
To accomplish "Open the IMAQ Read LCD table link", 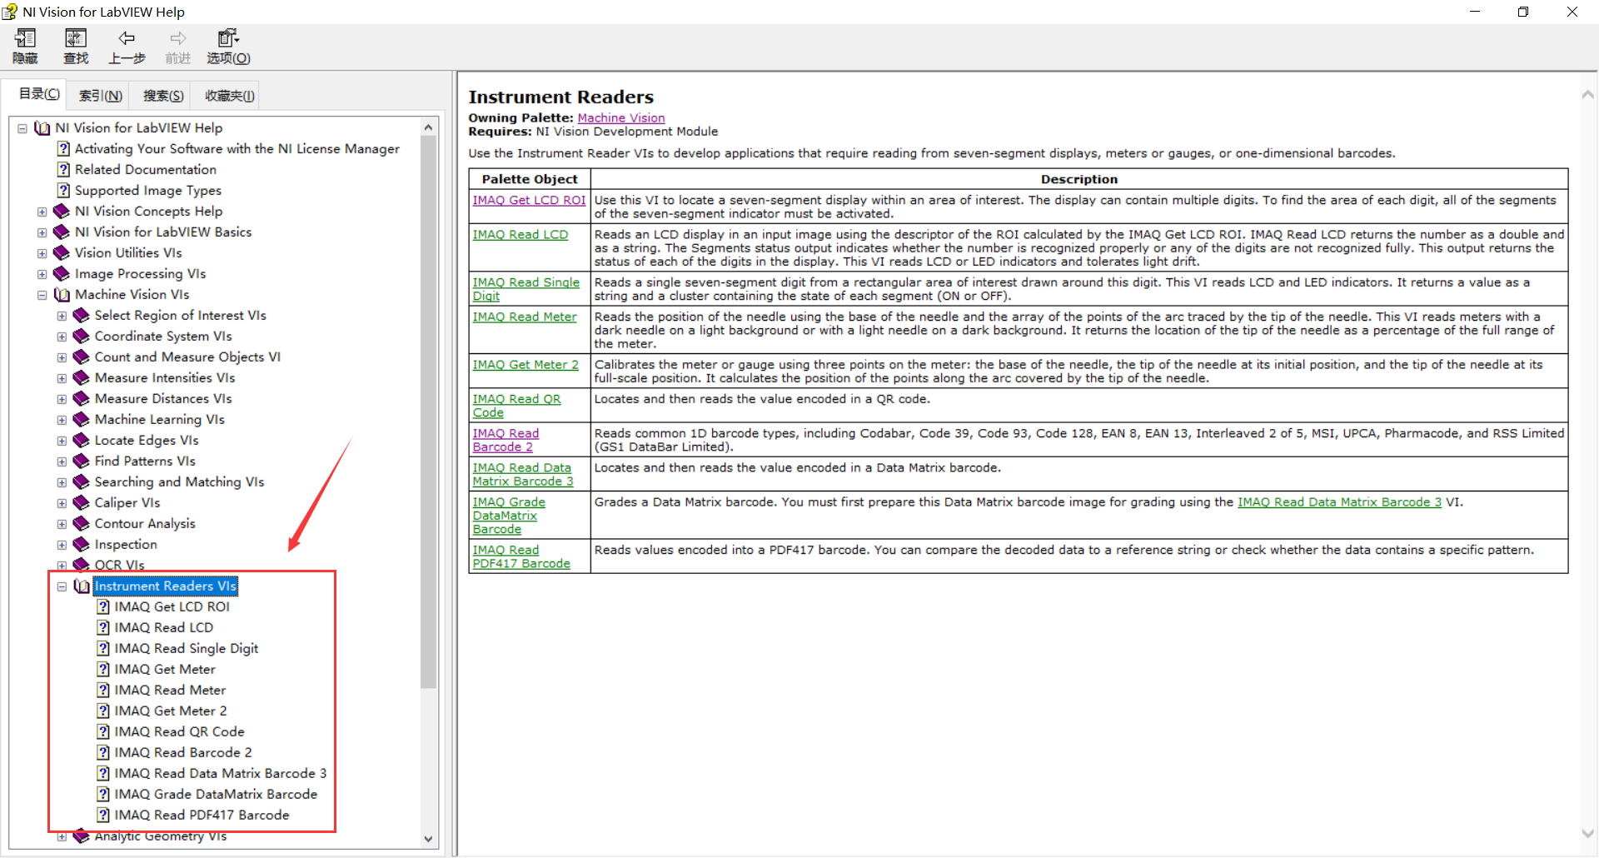I will tap(521, 235).
